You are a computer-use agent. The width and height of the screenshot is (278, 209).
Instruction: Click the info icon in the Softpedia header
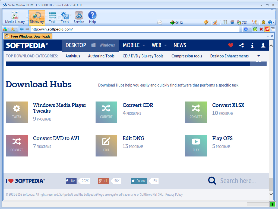tap(252, 45)
